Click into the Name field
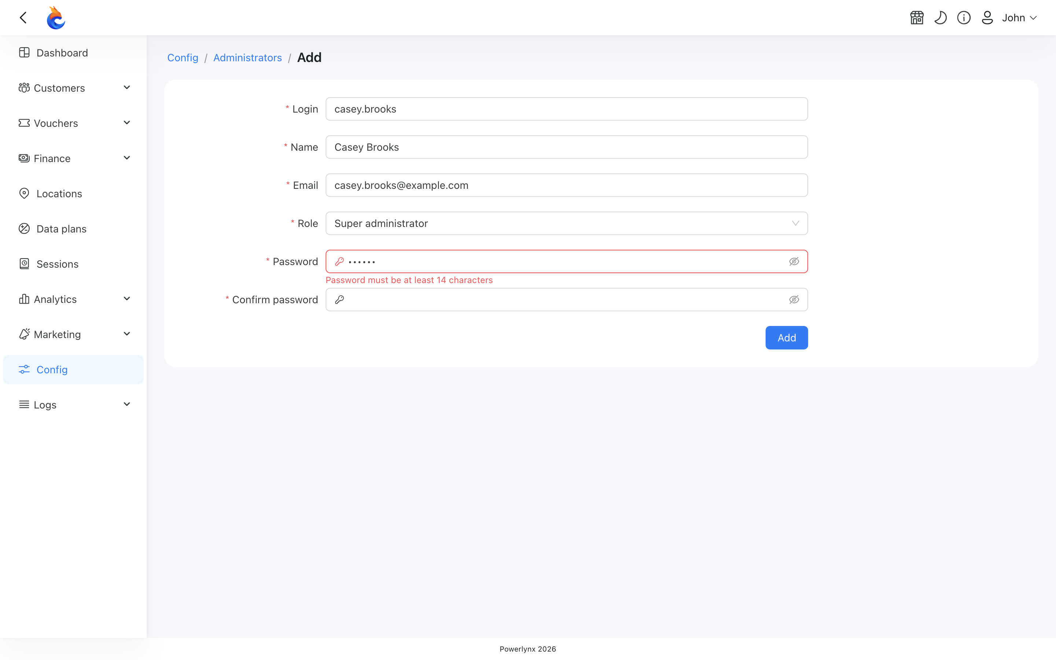Screen dimensions: 1056x660 tap(566, 147)
